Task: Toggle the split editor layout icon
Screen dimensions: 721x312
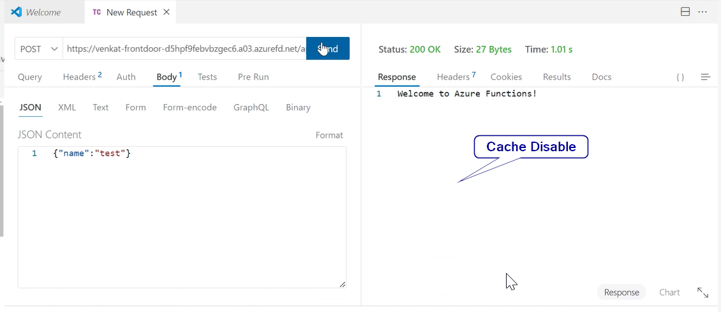Action: (x=685, y=12)
